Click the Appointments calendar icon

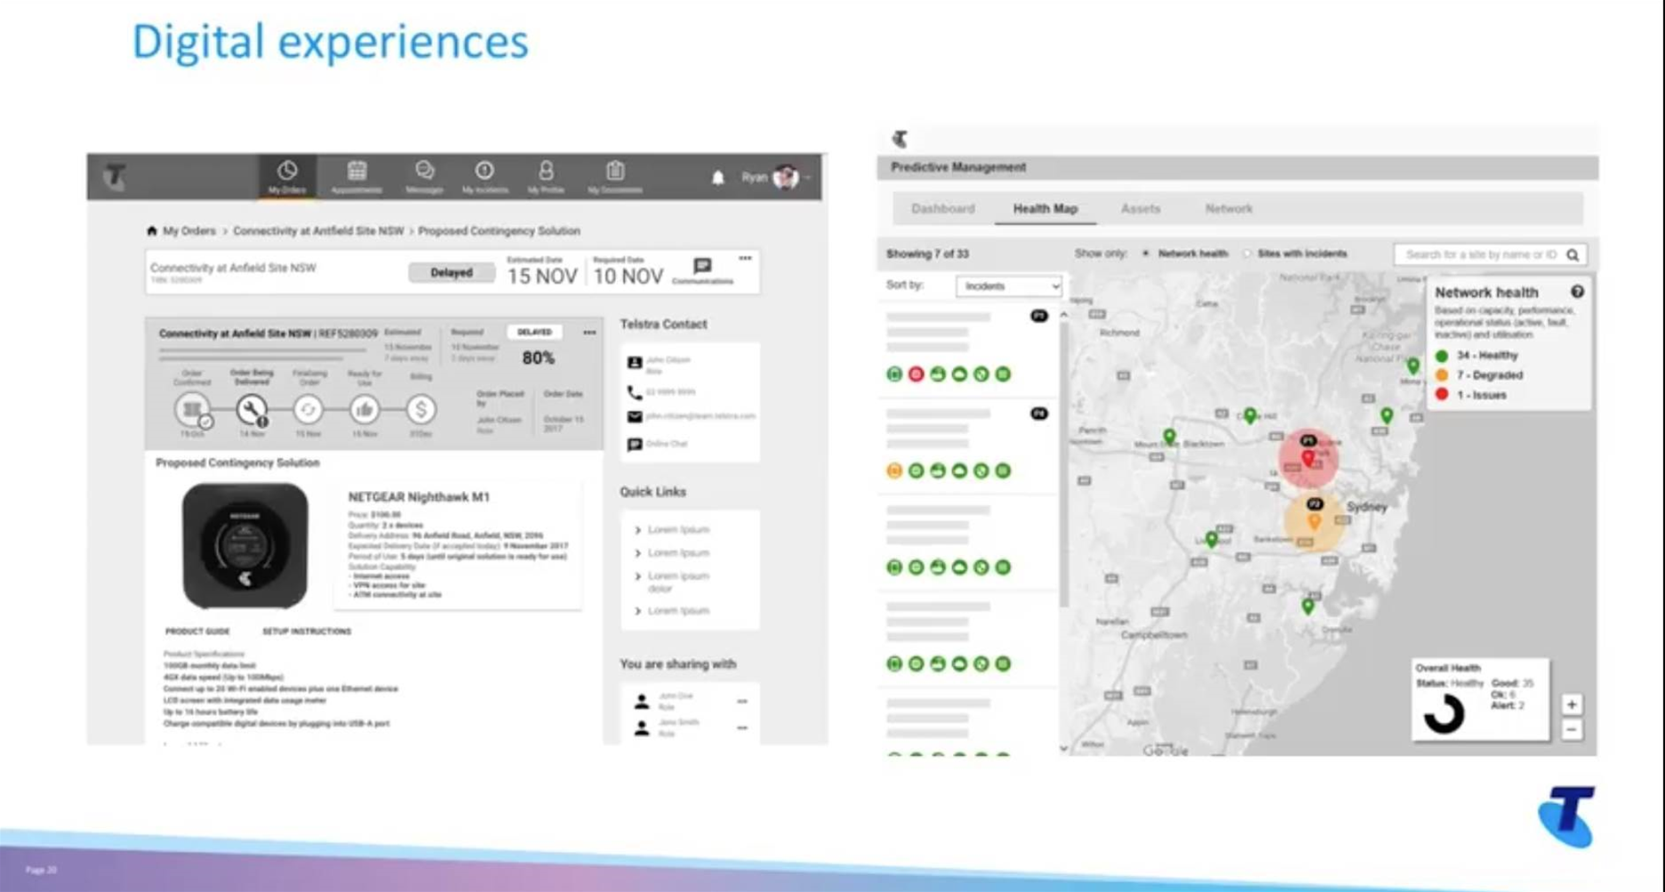tap(356, 171)
